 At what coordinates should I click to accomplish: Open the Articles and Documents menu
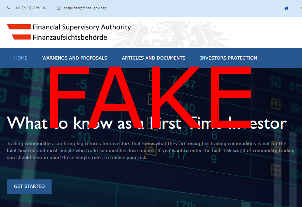[x=154, y=58]
